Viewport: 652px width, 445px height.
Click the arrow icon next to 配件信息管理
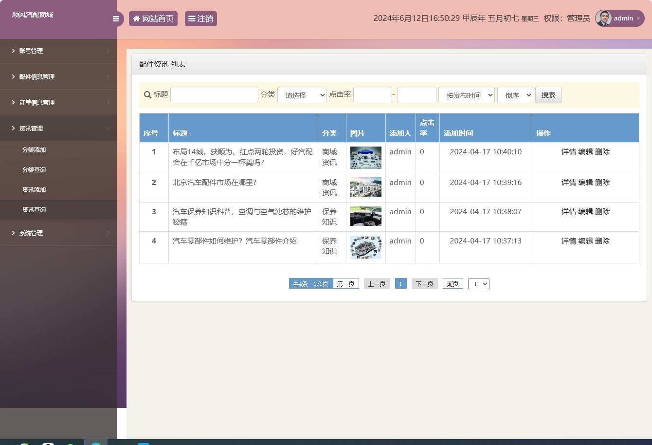[x=109, y=76]
